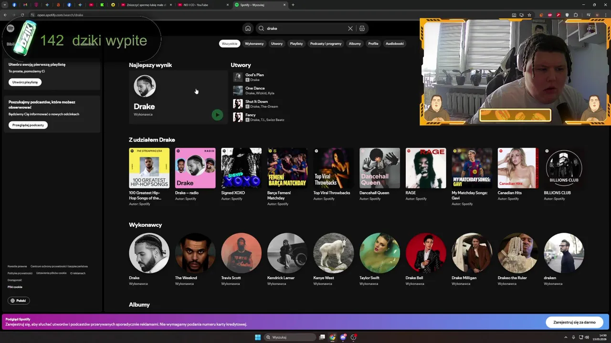Filter results by Utwory
Image resolution: width=611 pixels, height=343 pixels.
pyautogui.click(x=277, y=43)
